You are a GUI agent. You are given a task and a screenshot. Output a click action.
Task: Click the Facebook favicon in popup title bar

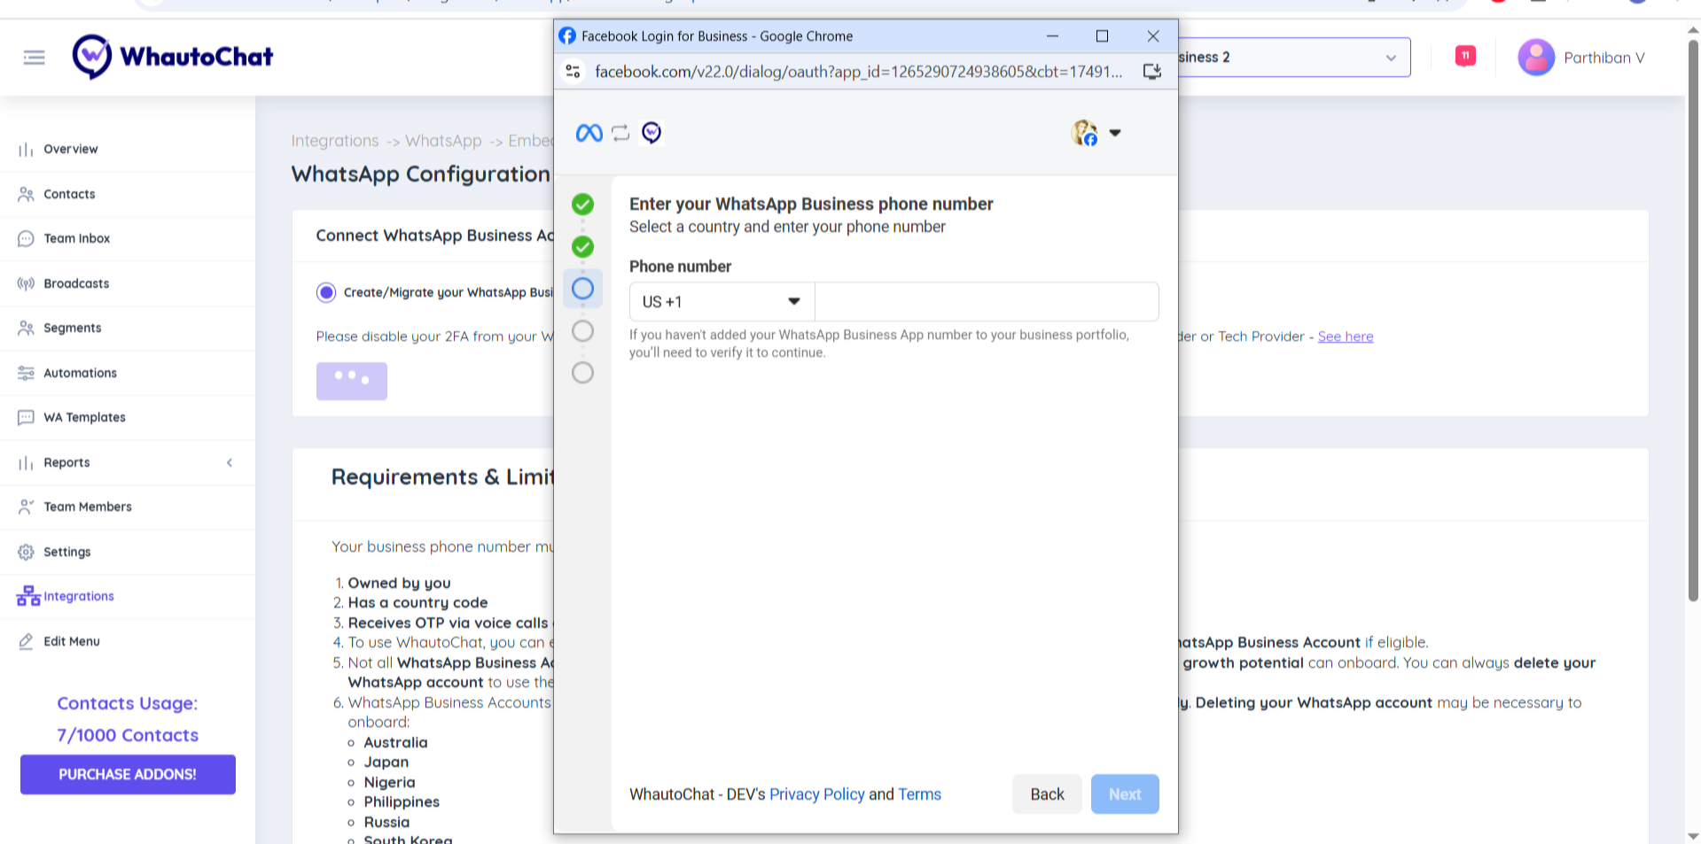coord(567,35)
